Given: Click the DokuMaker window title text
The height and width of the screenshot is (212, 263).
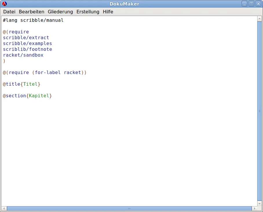Looking at the screenshot, I should [x=125, y=4].
